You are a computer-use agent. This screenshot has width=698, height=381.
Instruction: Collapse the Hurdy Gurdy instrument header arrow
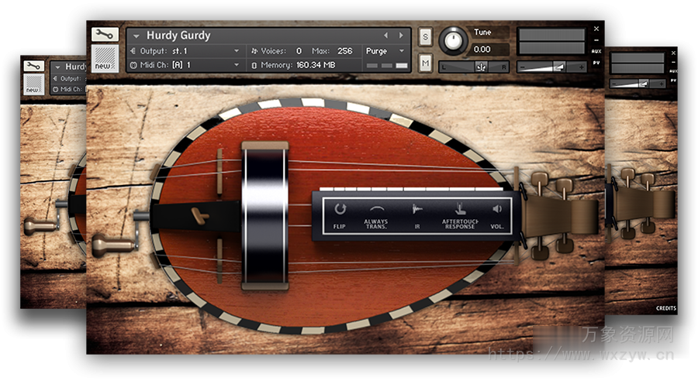pos(136,36)
